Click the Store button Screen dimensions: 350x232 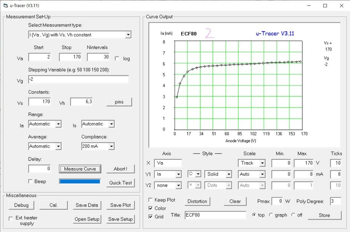tap(324, 215)
